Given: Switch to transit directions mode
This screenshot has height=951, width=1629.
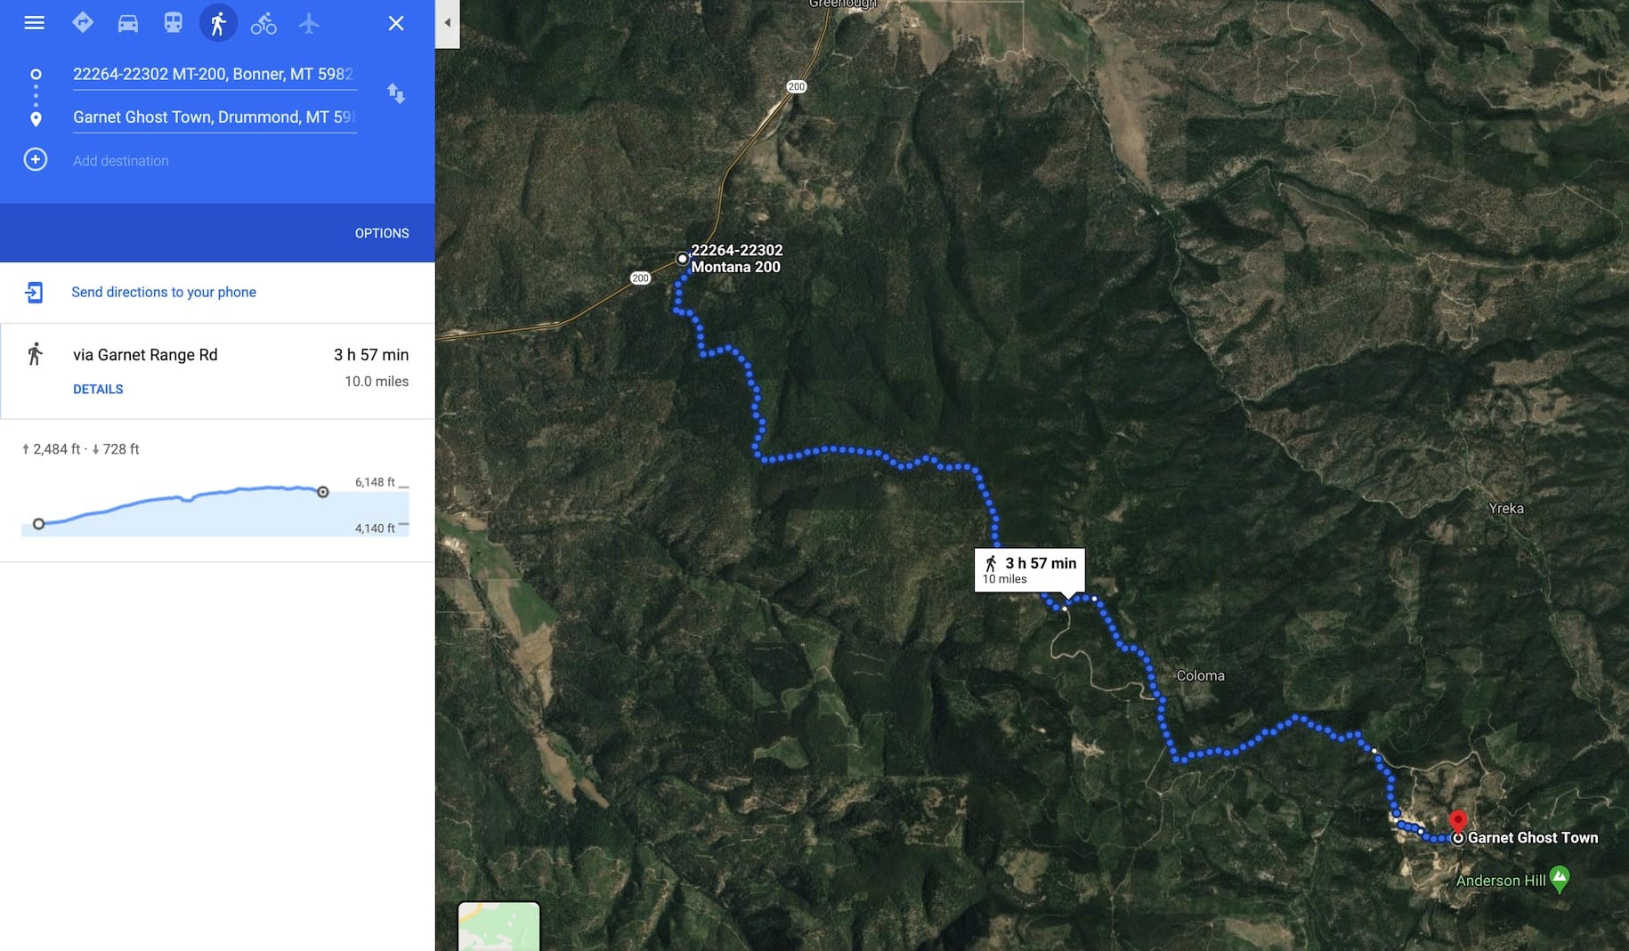Looking at the screenshot, I should tap(174, 23).
